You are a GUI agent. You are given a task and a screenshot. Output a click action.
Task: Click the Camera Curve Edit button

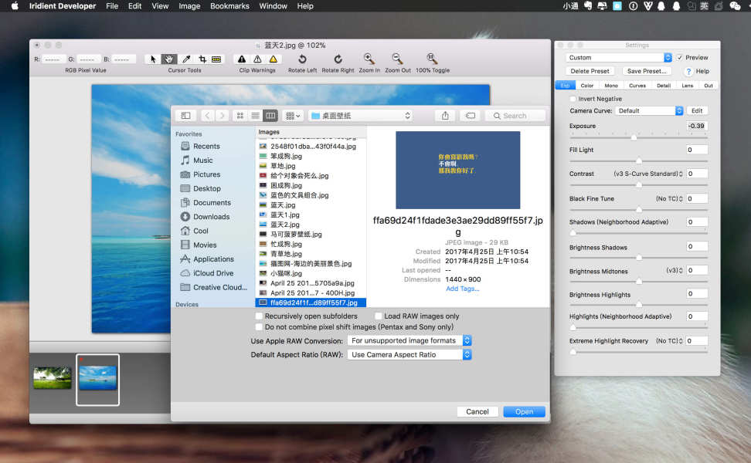[x=697, y=110]
